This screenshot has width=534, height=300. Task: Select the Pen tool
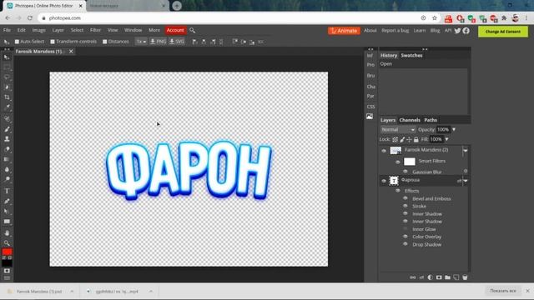[7, 202]
